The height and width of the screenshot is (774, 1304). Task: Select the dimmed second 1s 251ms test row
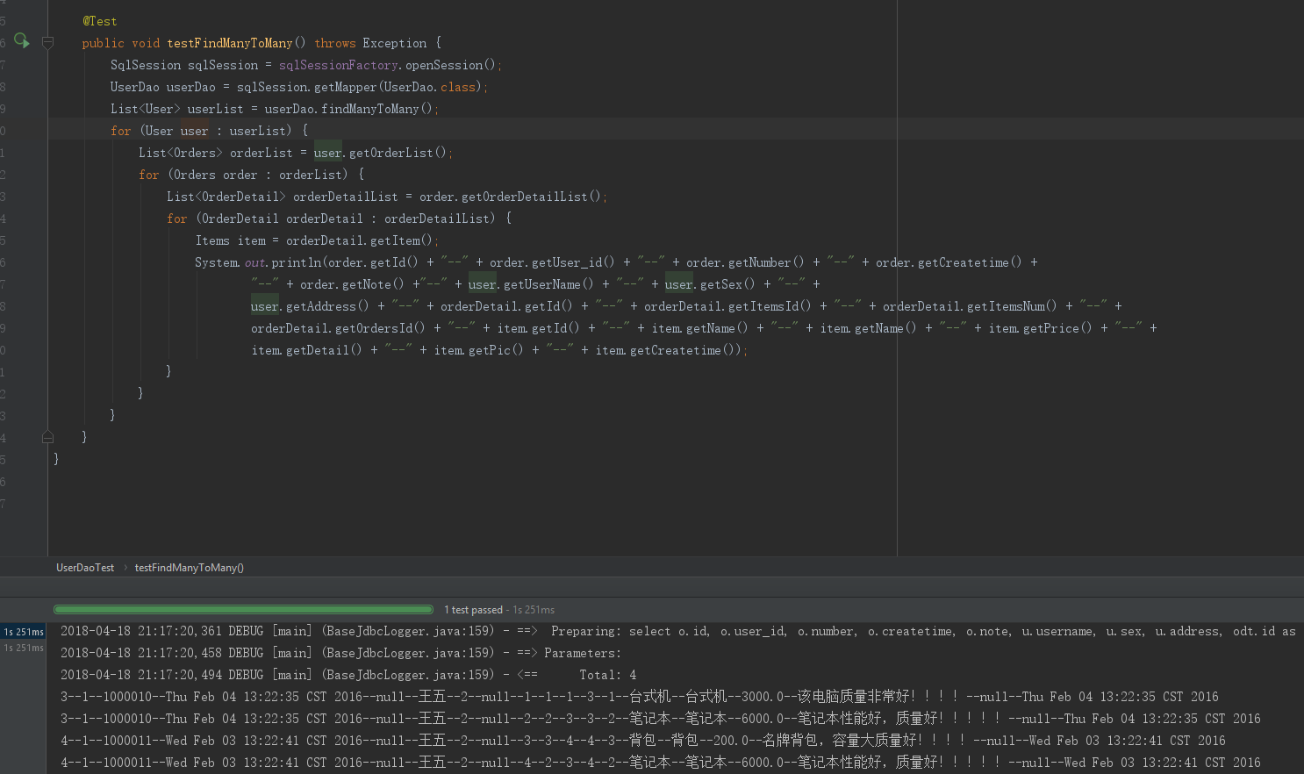24,649
